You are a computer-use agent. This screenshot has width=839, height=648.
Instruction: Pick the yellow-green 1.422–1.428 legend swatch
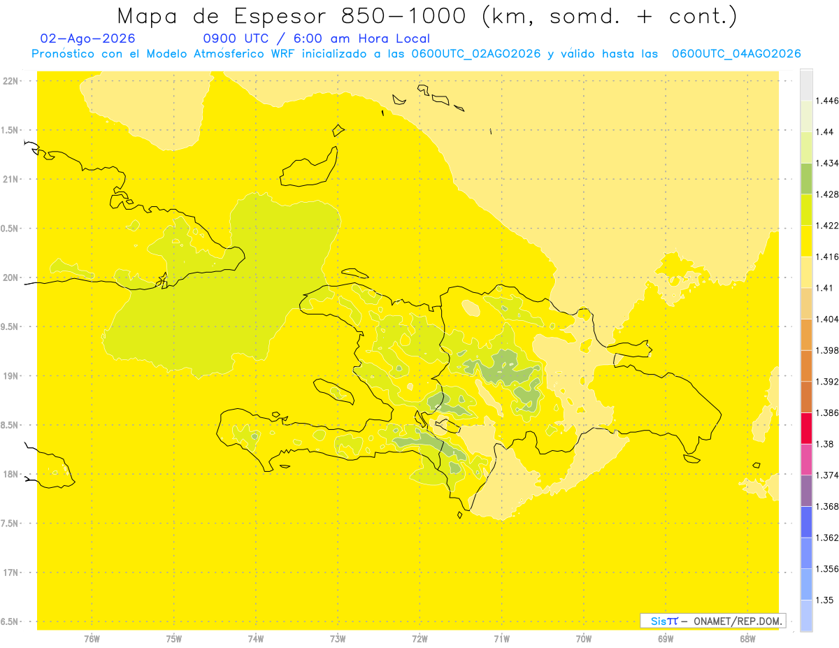point(806,210)
